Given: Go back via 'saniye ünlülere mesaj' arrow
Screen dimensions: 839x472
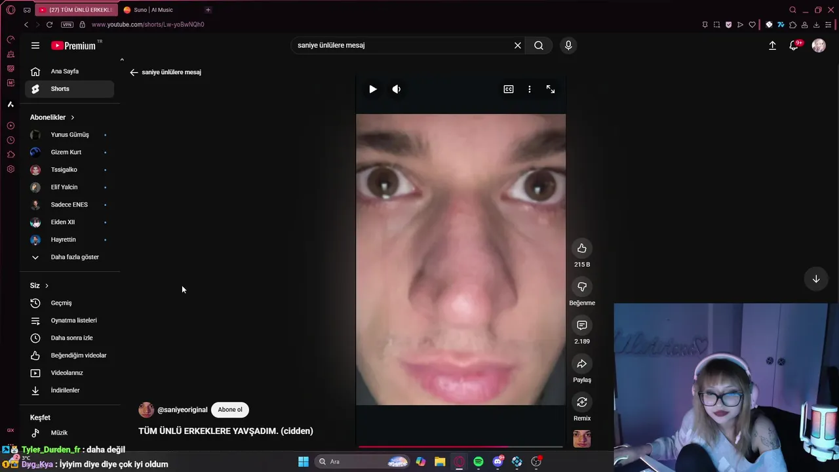Looking at the screenshot, I should tap(134, 72).
